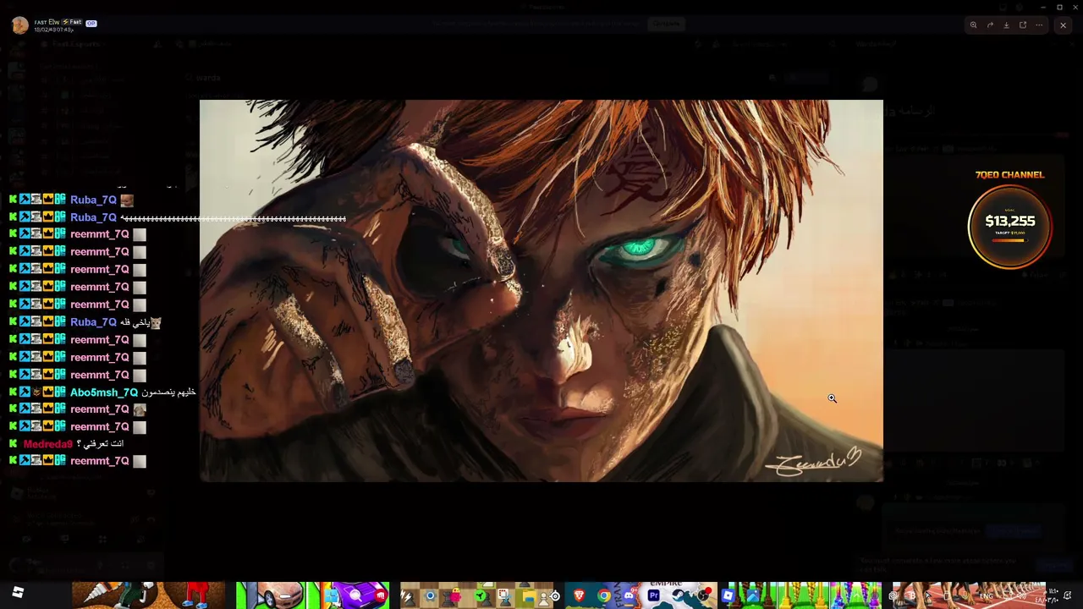Click the $13,255 donation goal widget
Viewport: 1083px width, 609px height.
click(x=1010, y=226)
